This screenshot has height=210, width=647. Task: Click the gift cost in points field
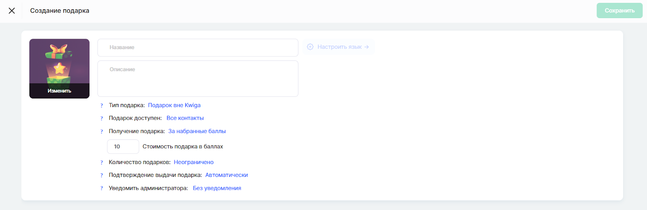[x=123, y=147]
